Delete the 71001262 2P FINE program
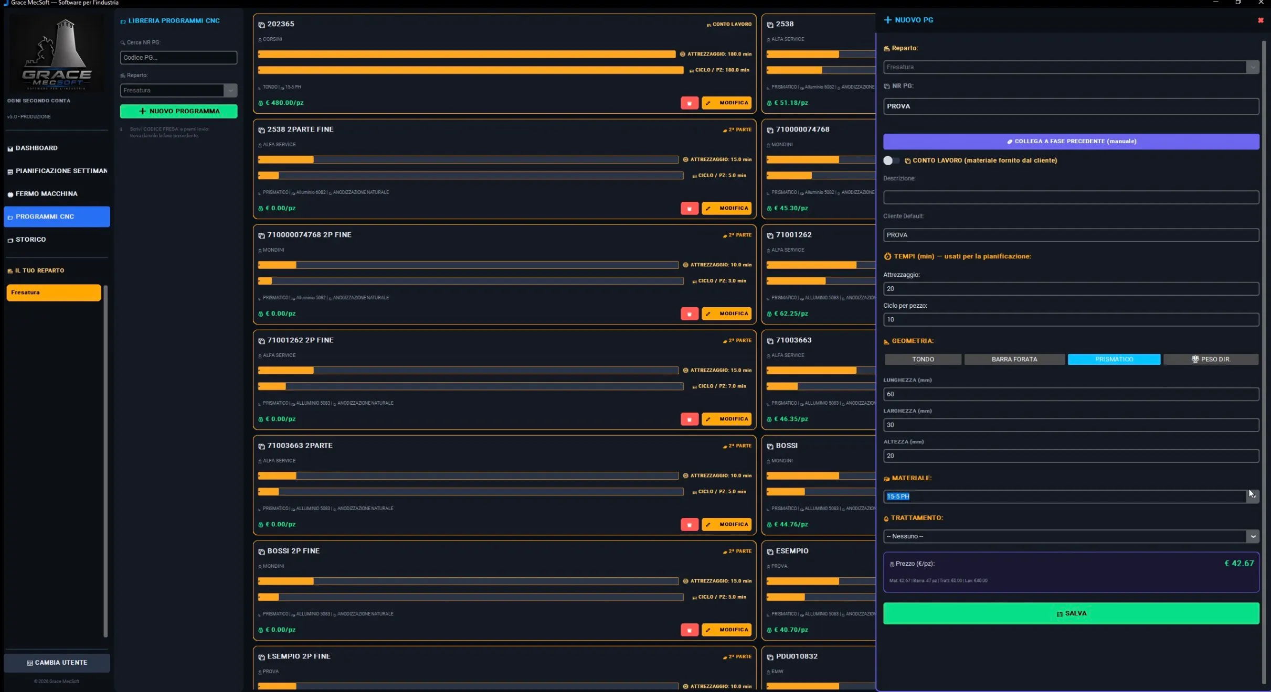The width and height of the screenshot is (1271, 692). (x=689, y=419)
